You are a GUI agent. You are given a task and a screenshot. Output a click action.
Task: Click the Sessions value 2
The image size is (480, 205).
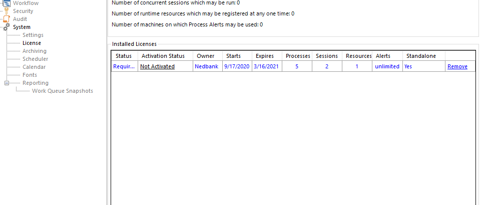coord(327,66)
